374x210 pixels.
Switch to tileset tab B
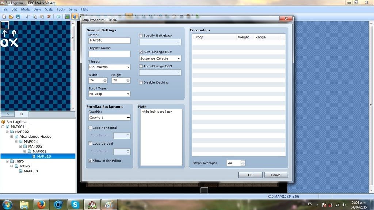[x=22, y=114]
